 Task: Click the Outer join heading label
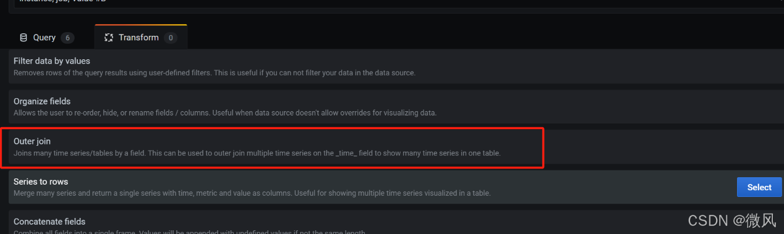pyautogui.click(x=32, y=141)
